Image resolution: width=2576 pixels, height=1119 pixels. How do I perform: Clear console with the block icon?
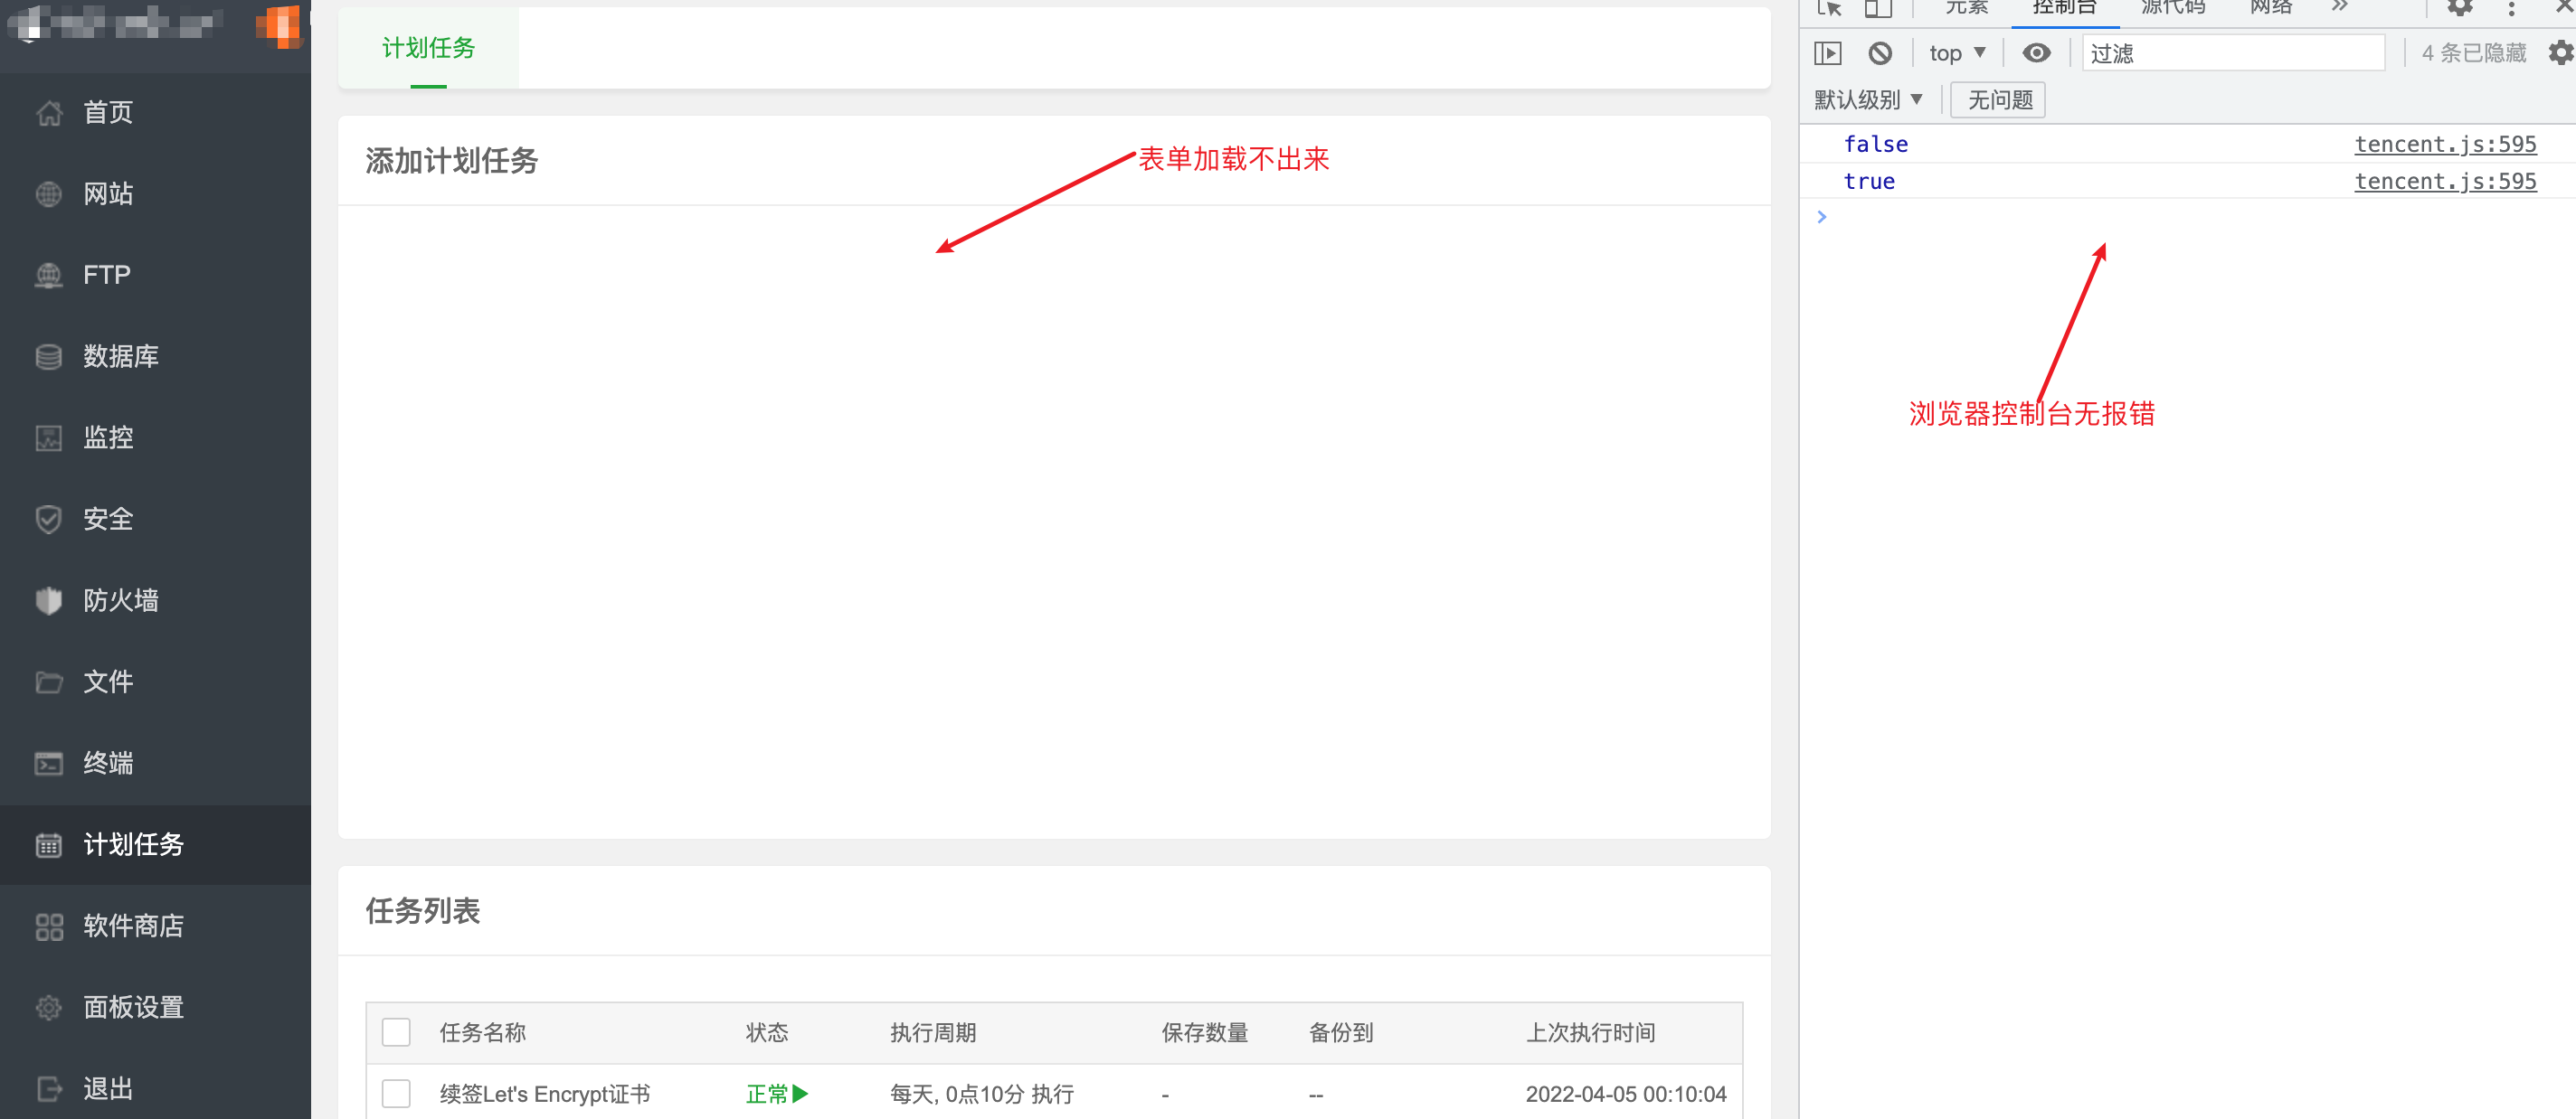pos(1880,53)
